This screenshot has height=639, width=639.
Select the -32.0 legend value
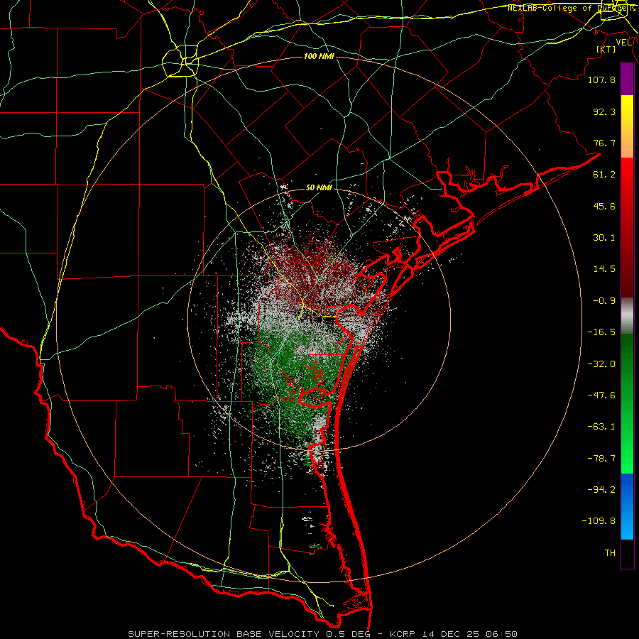pos(601,364)
